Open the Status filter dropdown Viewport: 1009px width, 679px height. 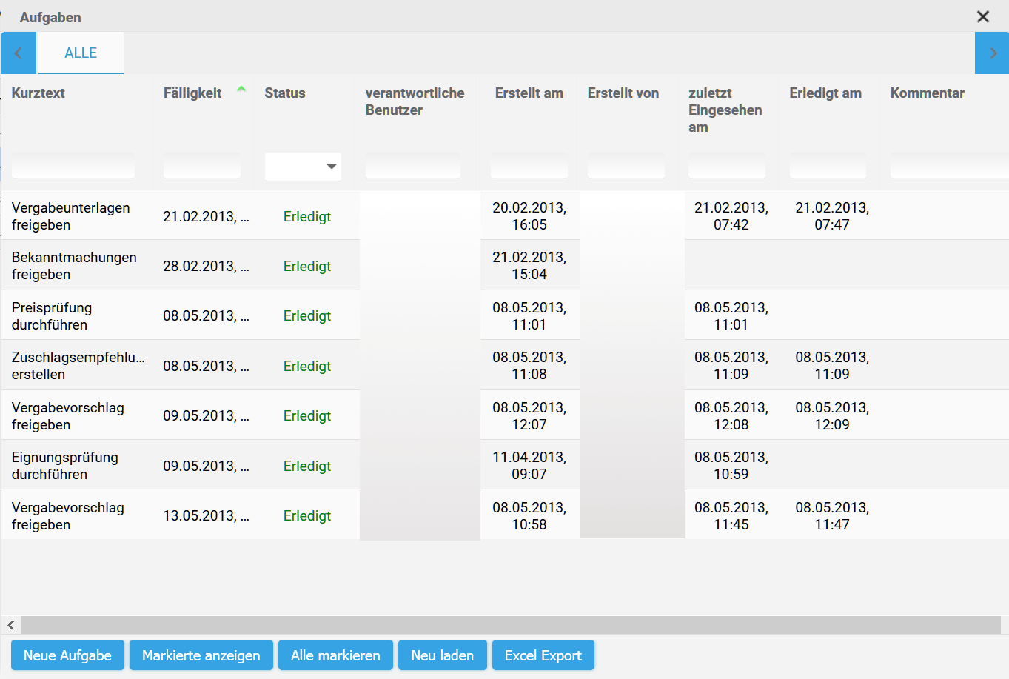(303, 167)
